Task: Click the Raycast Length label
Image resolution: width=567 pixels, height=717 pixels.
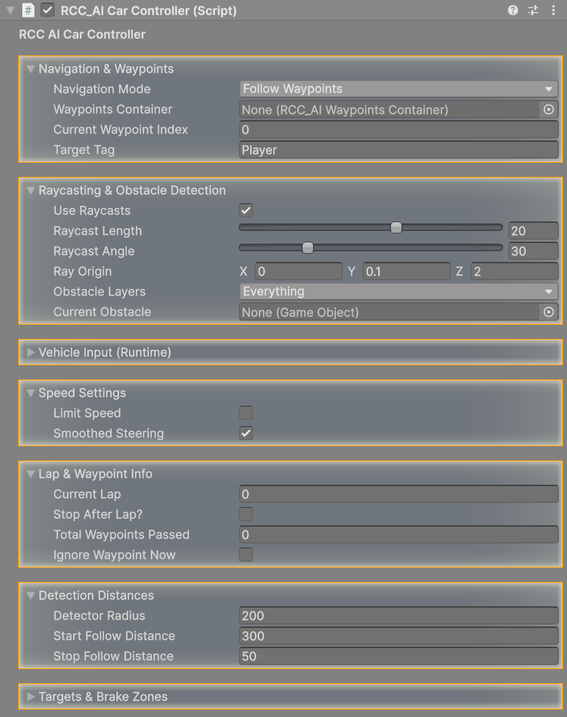Action: click(97, 231)
